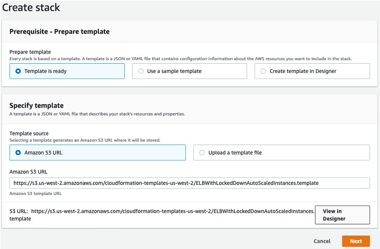380x249 pixels.
Task: Click the "describes your stack's resources" description text
Action: click(x=97, y=114)
